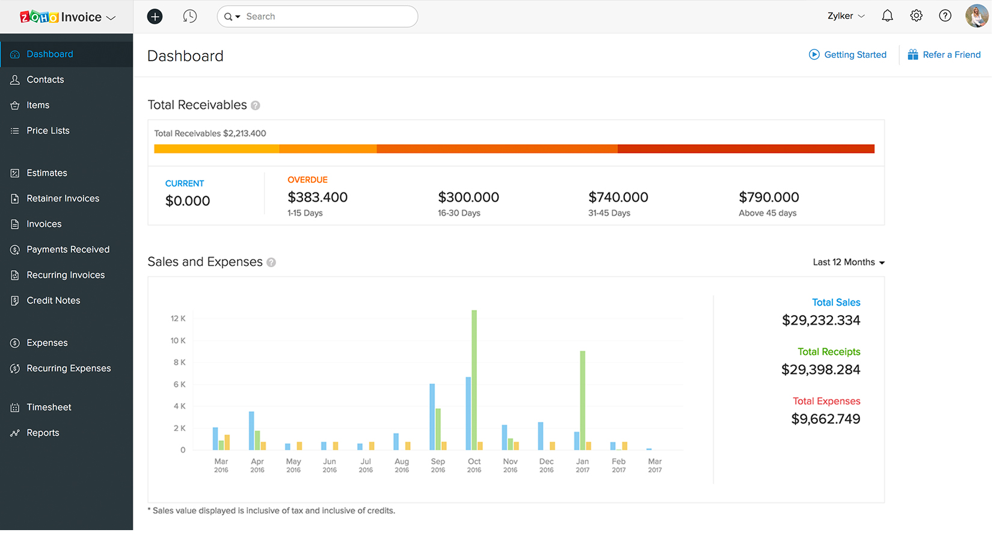Open the Getting Started link
Image resolution: width=993 pixels, height=559 pixels.
(x=855, y=55)
